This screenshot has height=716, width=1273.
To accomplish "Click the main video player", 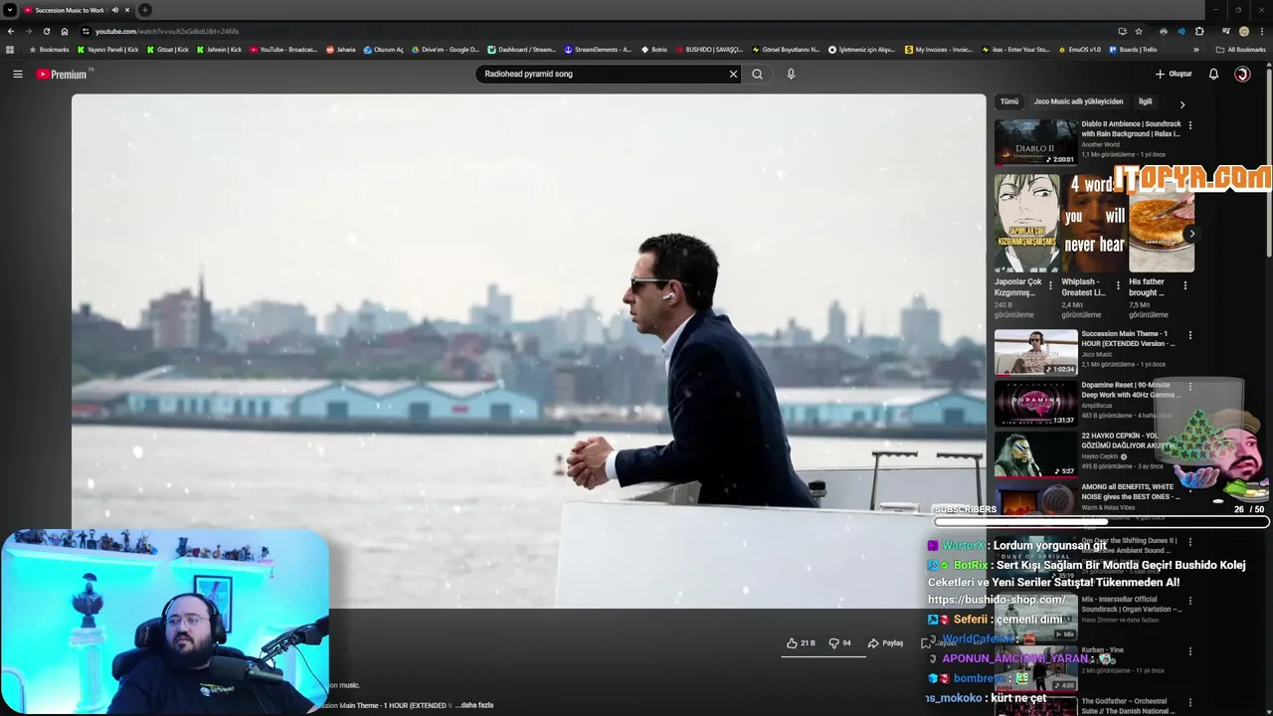I will click(528, 350).
